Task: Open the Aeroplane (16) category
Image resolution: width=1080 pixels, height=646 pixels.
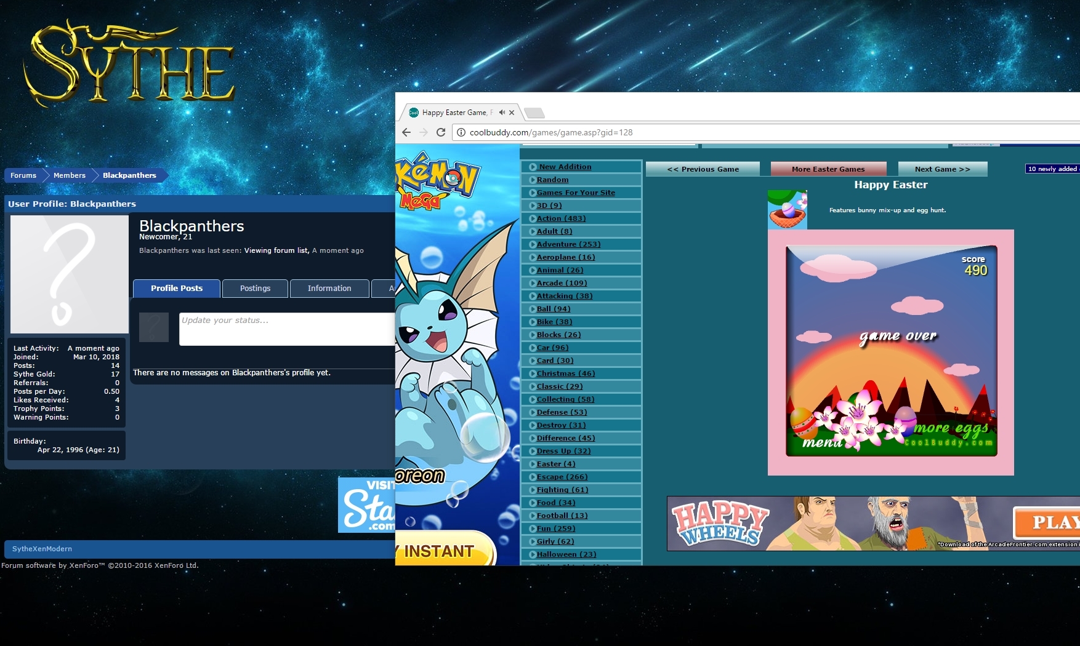Action: [566, 257]
